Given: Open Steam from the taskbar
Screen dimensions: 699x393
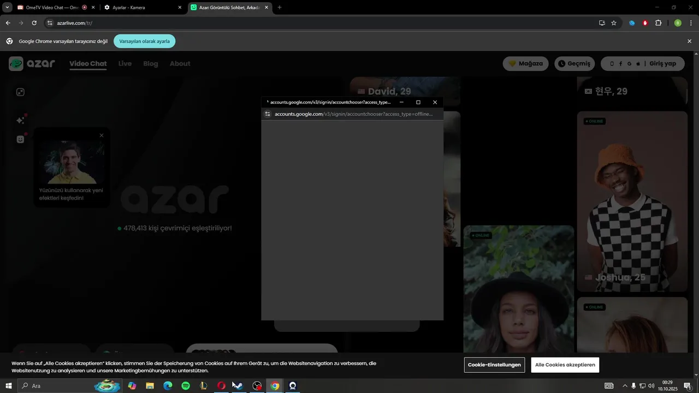Looking at the screenshot, I should [239, 386].
